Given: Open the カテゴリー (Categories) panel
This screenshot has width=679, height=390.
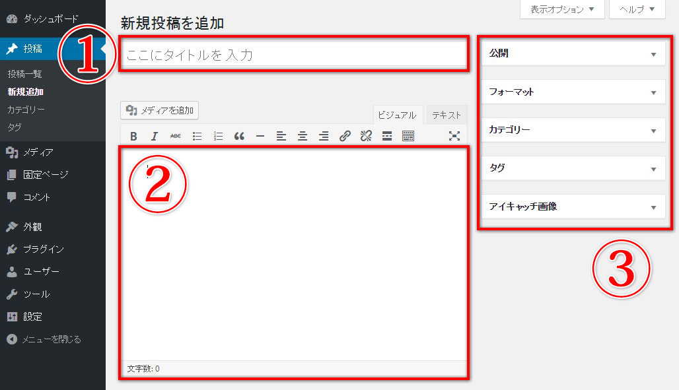Looking at the screenshot, I should 572,130.
